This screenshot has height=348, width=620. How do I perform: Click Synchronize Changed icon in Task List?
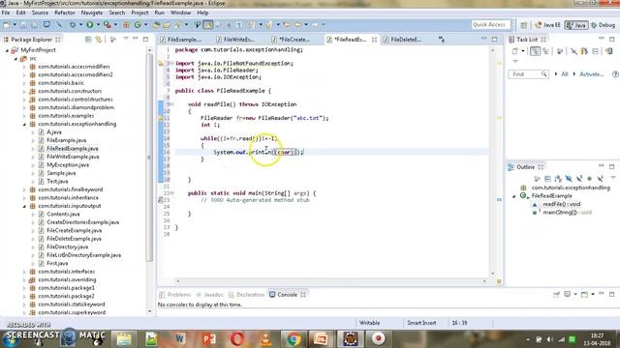click(x=608, y=51)
